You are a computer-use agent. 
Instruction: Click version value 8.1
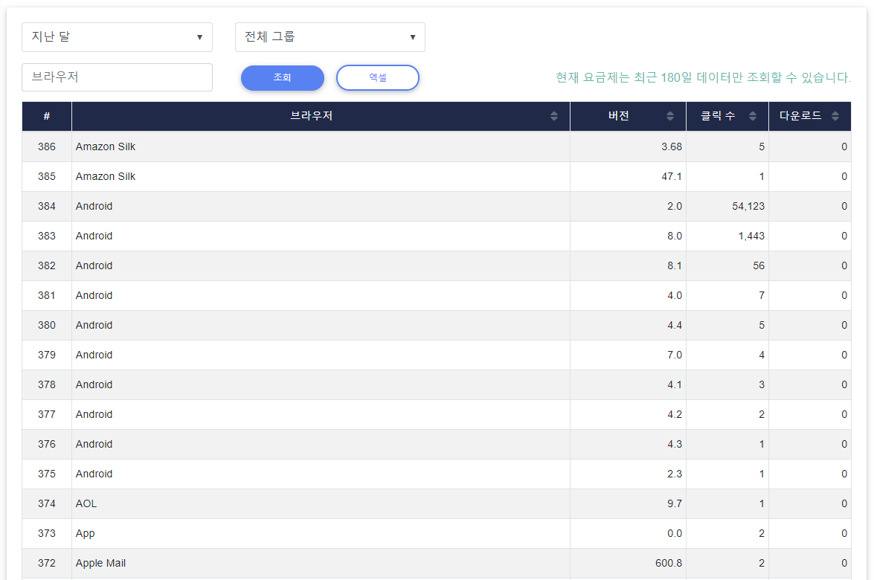(675, 265)
